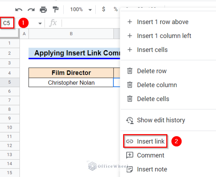Expand the Name box dropdown arrow
The image size is (216, 177).
click(40, 23)
